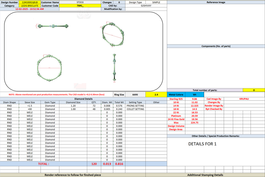
Task: Select grand total weight 0.816
Action: point(119,164)
